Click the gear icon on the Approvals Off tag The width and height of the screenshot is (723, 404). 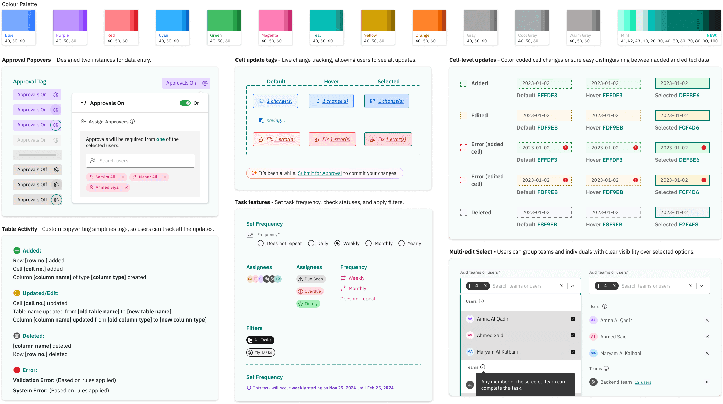tap(56, 170)
